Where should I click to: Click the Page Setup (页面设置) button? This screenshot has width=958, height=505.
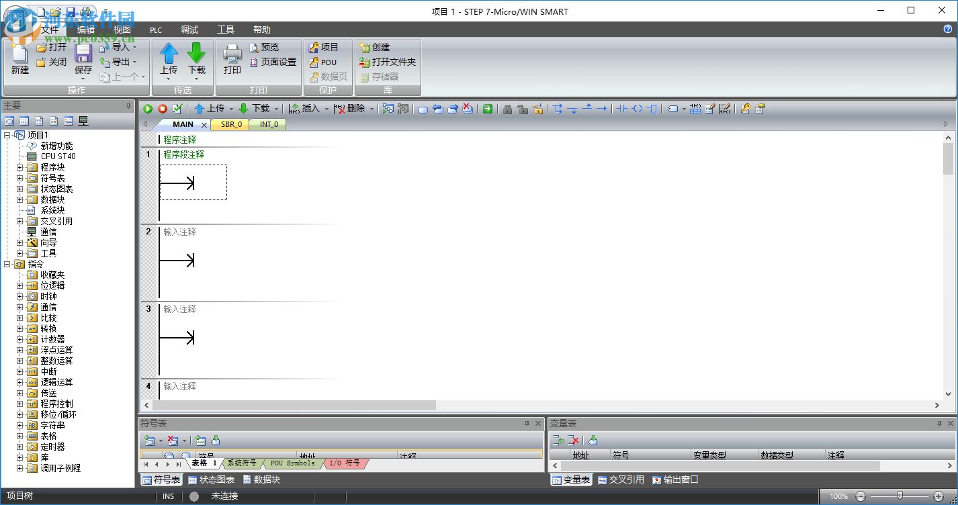[273, 62]
